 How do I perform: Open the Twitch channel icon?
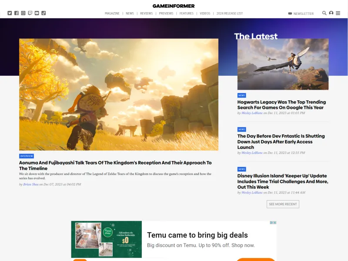tap(30, 13)
